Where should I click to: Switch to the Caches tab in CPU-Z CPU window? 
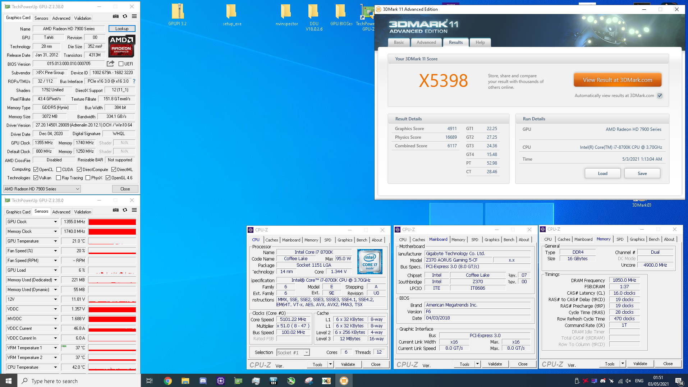click(x=272, y=240)
